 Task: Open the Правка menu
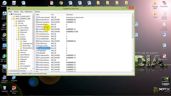16,11
